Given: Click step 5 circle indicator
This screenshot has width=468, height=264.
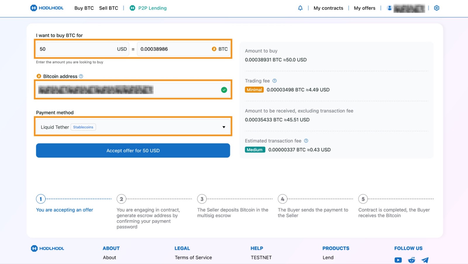Looking at the screenshot, I should click(x=363, y=199).
